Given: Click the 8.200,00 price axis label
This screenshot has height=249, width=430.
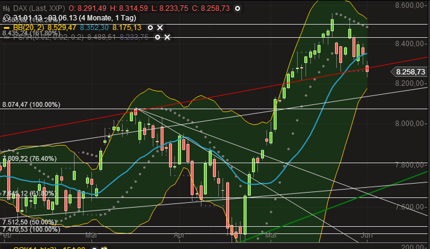Looking at the screenshot, I should point(410,83).
